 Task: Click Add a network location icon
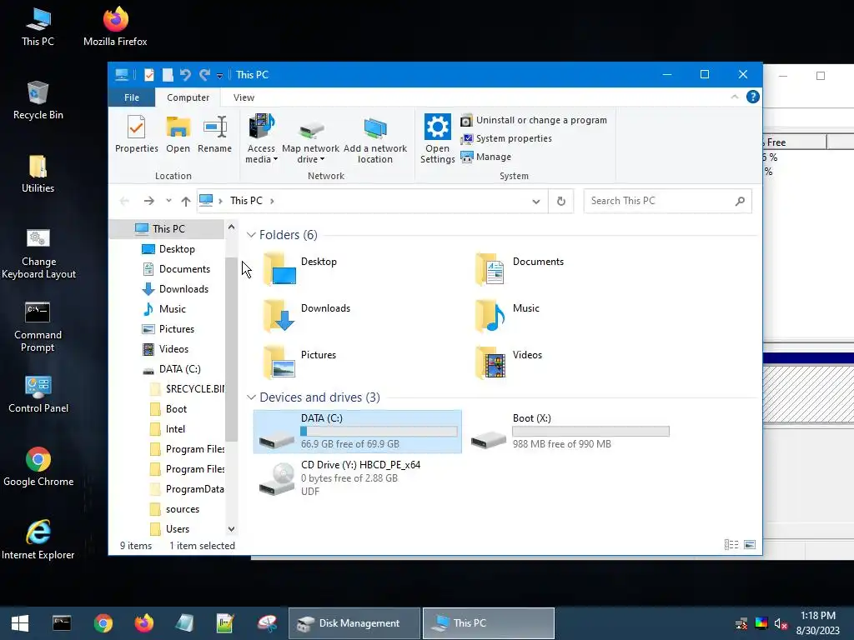coord(374,139)
